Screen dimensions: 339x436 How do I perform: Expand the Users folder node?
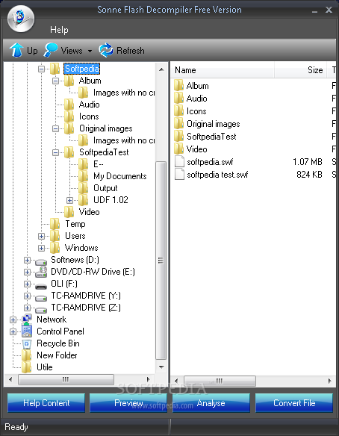[41, 236]
